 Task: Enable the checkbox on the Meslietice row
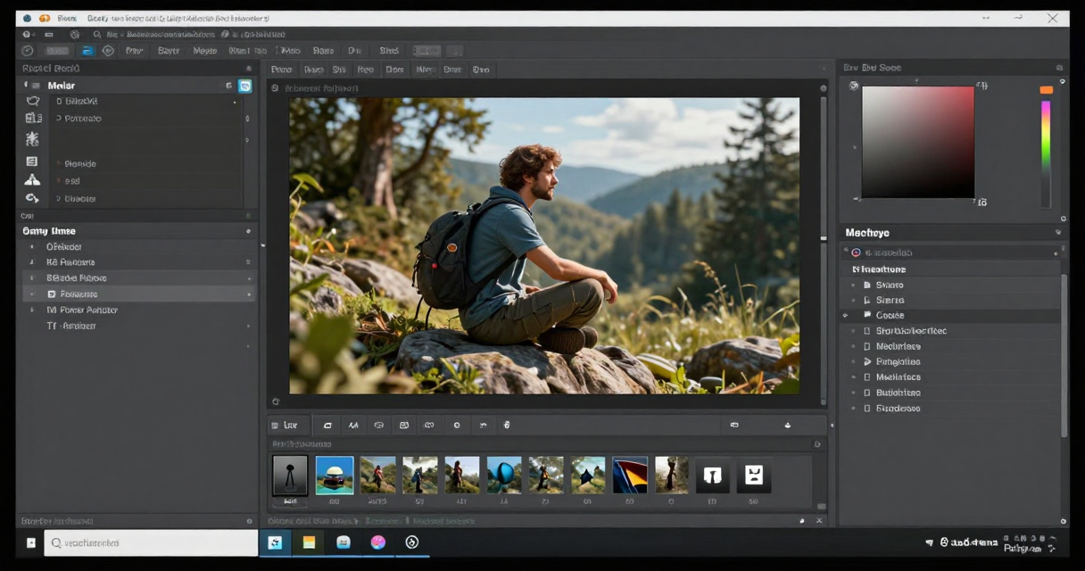[x=866, y=377]
